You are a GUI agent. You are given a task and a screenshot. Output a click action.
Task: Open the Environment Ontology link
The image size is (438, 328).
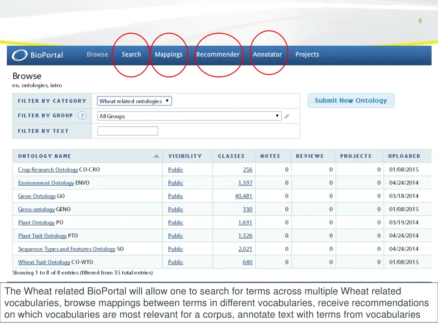(46, 183)
